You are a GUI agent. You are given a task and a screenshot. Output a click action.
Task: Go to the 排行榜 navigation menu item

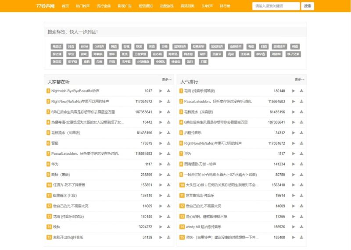click(225, 6)
